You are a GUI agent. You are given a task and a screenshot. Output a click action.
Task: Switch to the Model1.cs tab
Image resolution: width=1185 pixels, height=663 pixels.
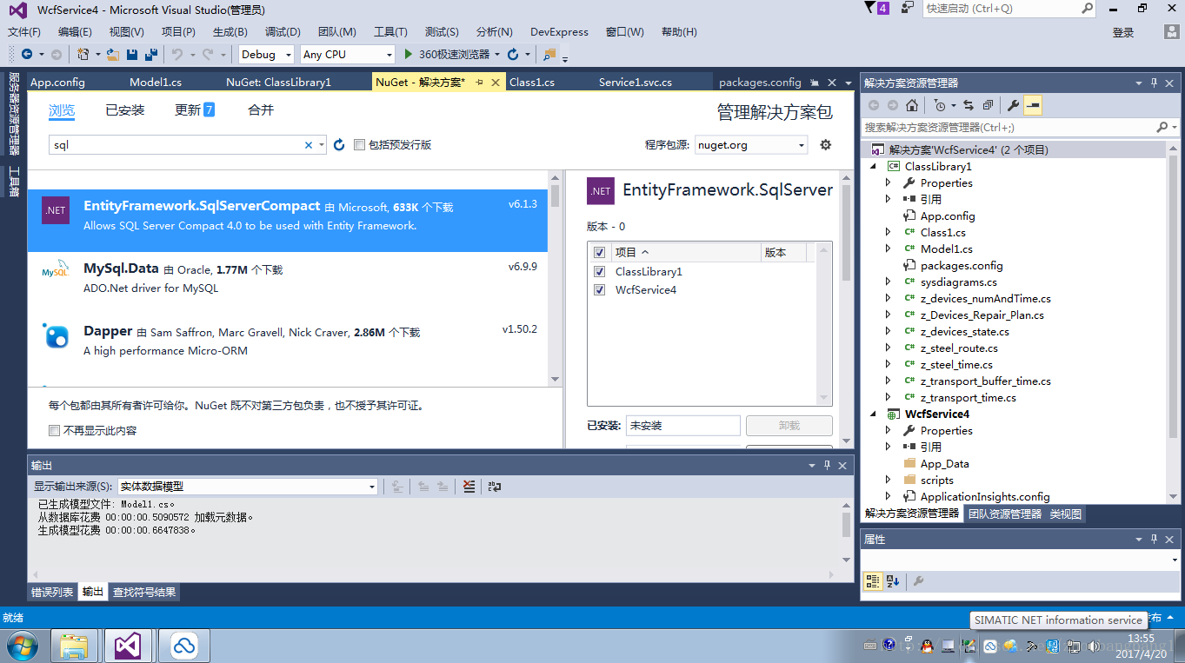[156, 83]
